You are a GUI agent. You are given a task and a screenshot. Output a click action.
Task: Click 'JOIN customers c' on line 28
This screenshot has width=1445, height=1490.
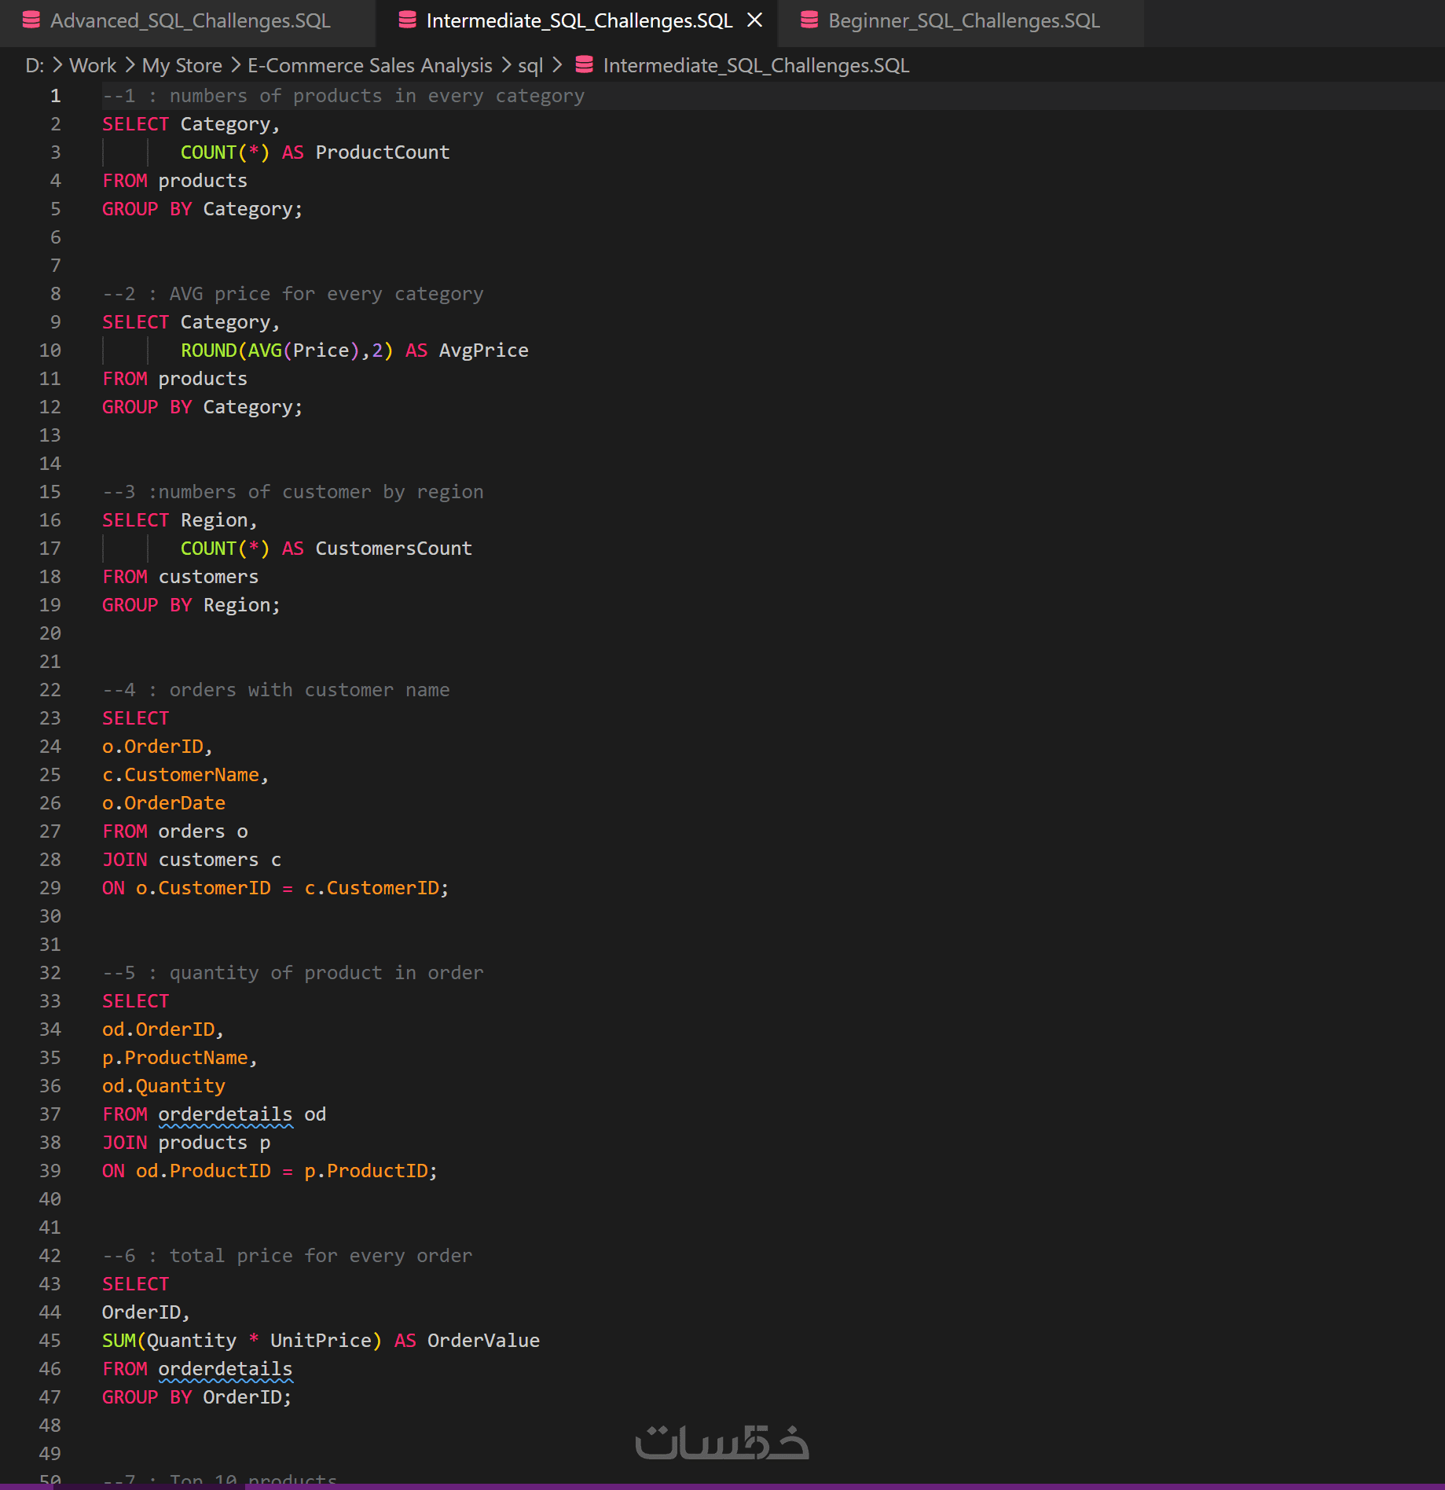[192, 860]
